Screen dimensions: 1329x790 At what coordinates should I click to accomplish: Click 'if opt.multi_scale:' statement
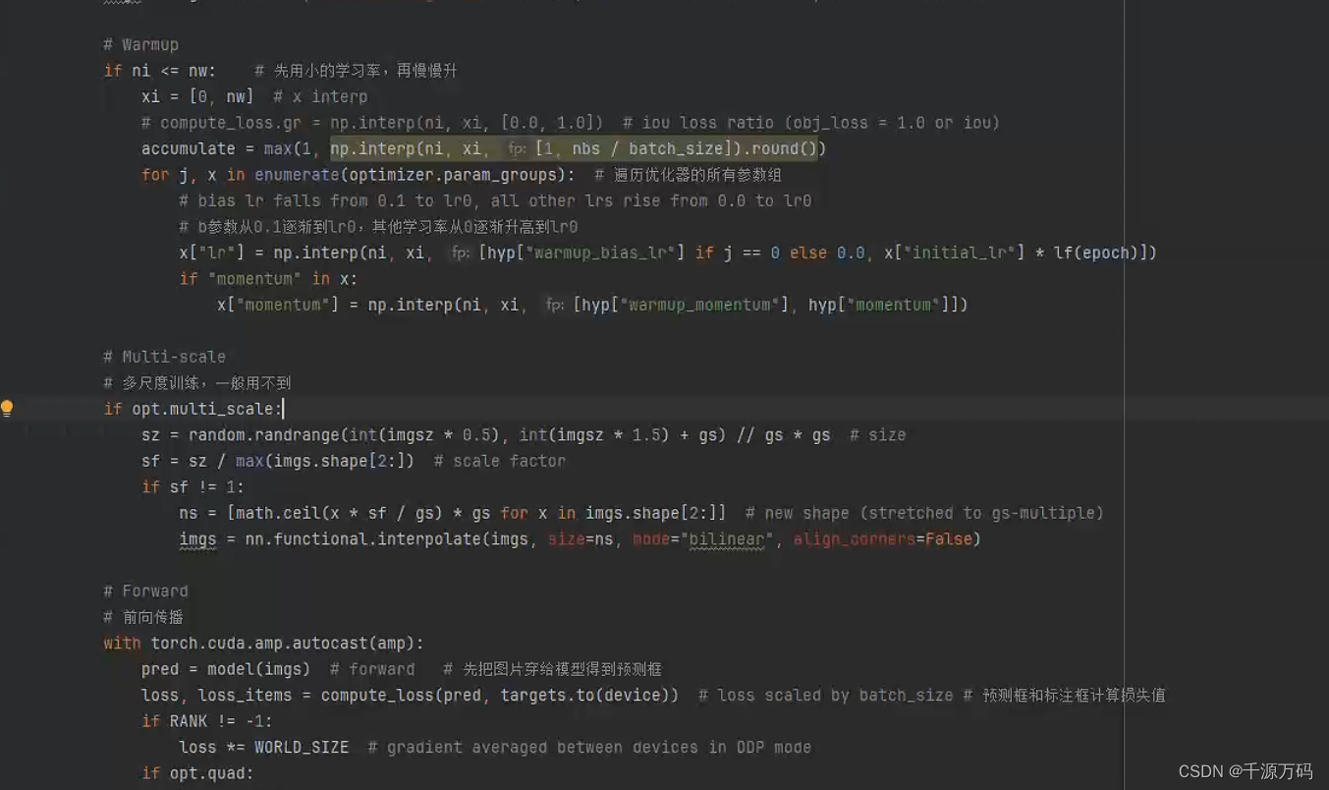pos(194,409)
